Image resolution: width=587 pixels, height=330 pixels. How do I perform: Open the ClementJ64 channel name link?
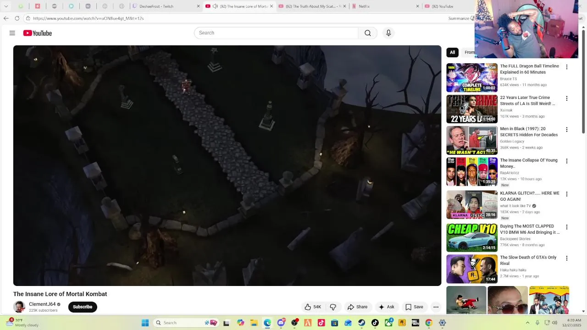tap(42, 304)
